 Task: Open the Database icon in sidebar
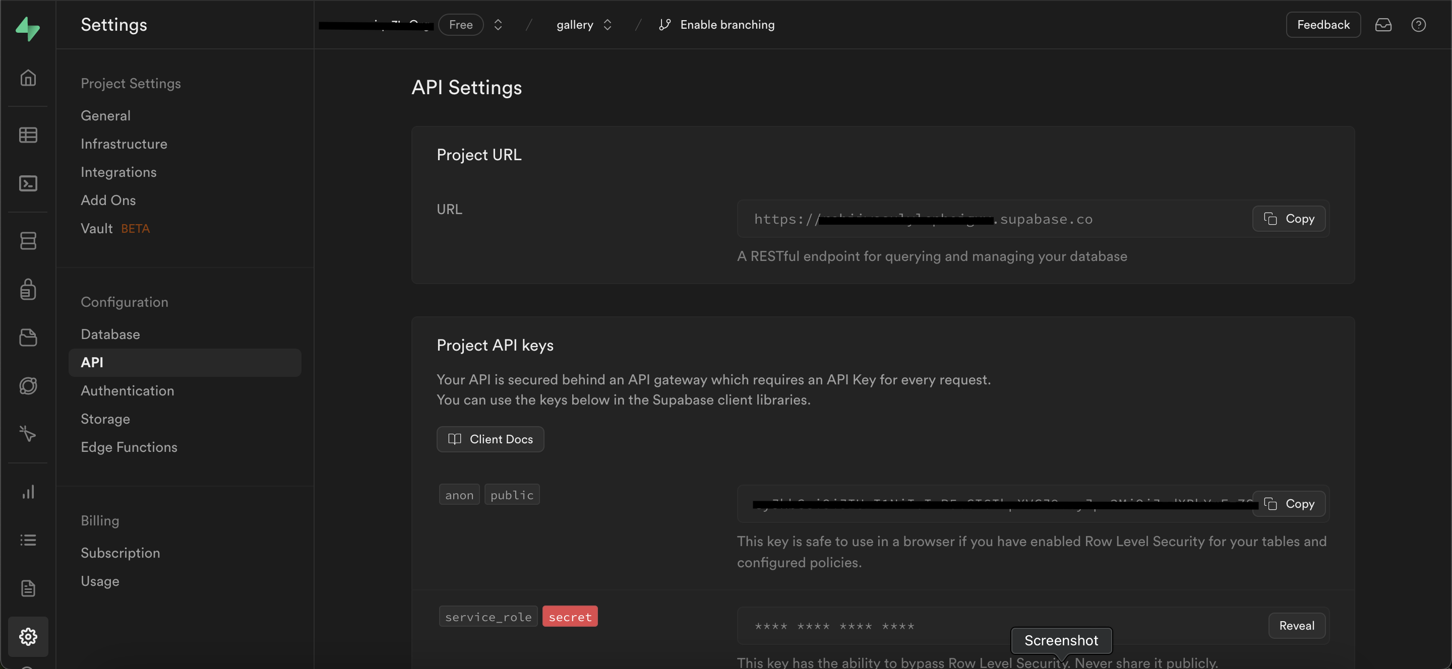pyautogui.click(x=28, y=241)
